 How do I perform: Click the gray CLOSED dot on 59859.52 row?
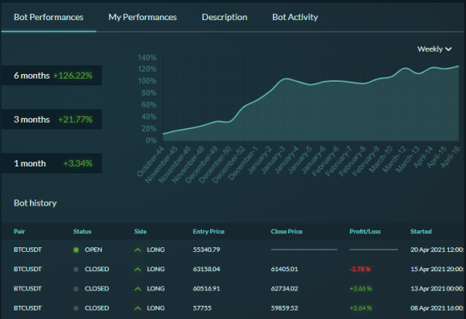76,308
